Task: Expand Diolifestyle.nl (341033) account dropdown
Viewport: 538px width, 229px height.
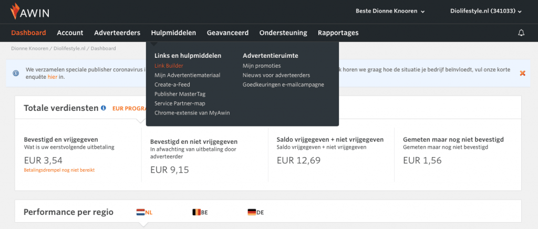Action: point(486,11)
